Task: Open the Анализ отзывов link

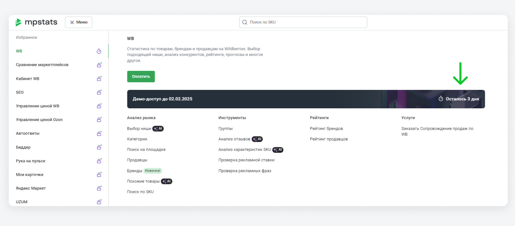Action: point(235,139)
